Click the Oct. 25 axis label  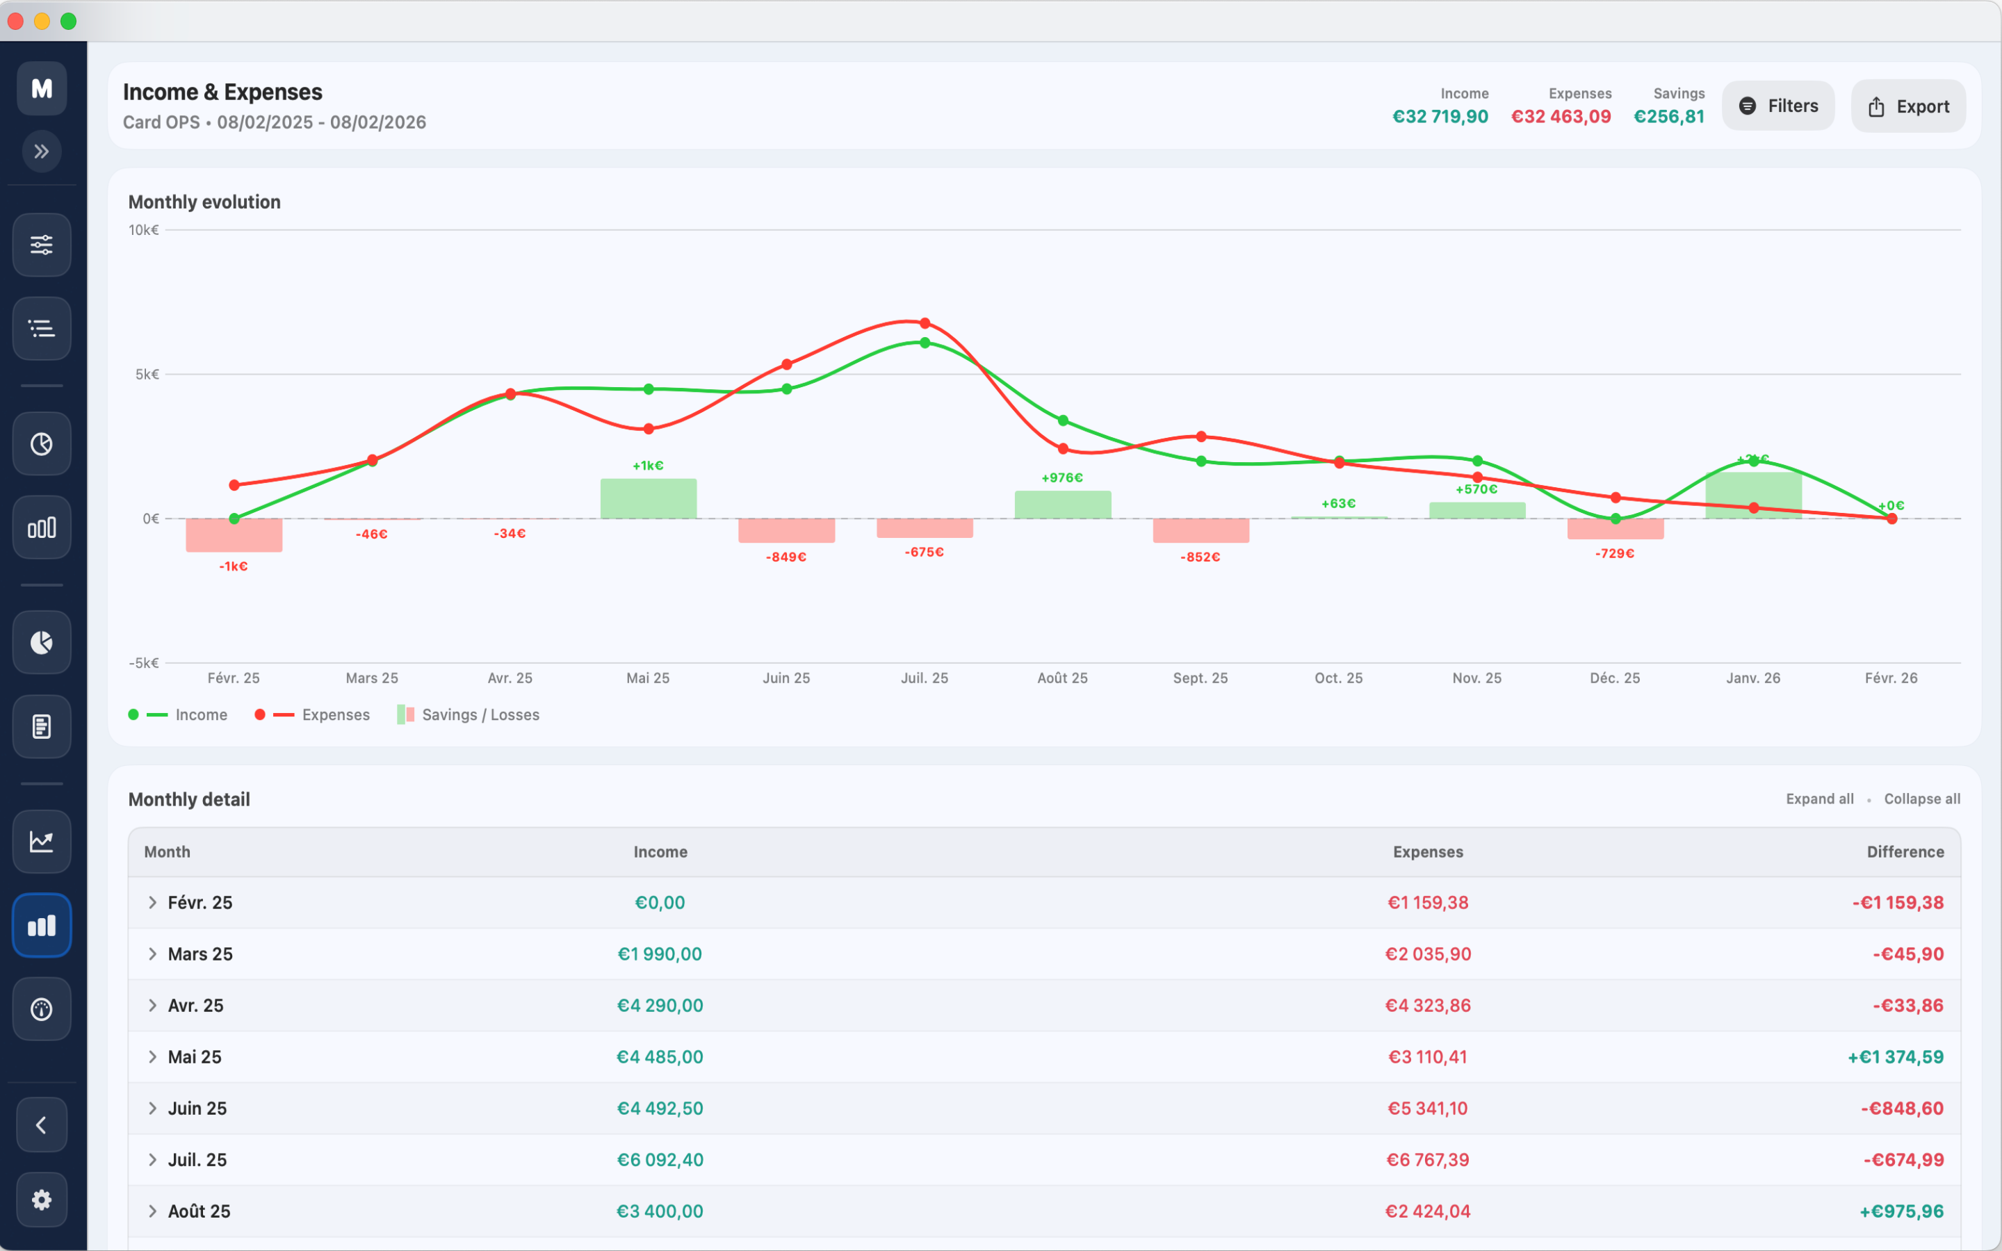coord(1339,678)
